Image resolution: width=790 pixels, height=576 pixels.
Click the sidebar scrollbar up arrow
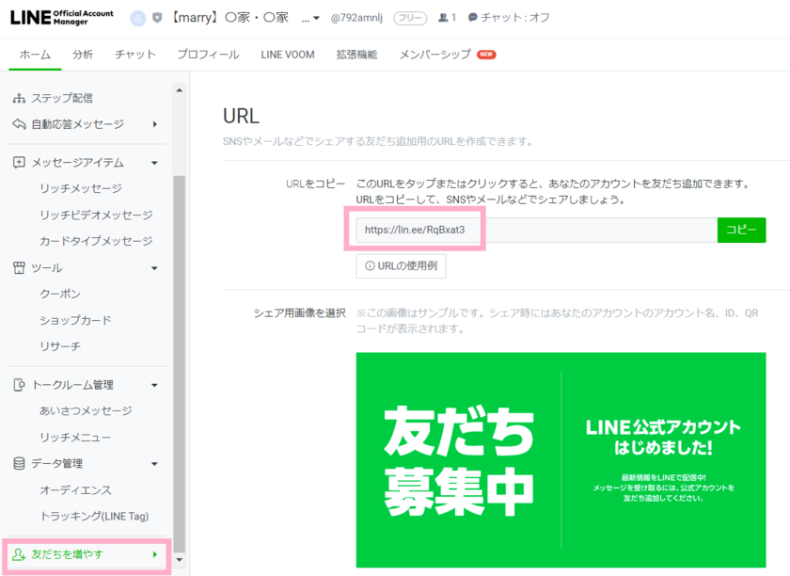click(x=180, y=90)
